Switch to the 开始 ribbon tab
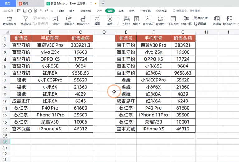 (61, 11)
